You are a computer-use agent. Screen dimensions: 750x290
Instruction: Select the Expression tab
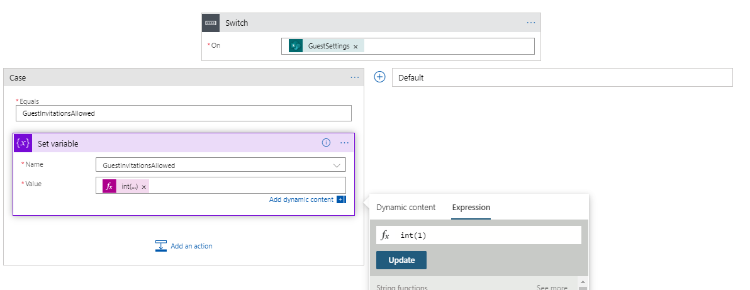(x=471, y=207)
